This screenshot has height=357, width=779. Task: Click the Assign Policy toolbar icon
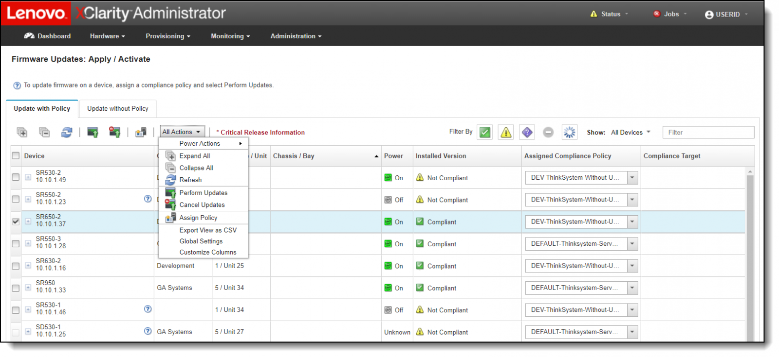tap(141, 132)
